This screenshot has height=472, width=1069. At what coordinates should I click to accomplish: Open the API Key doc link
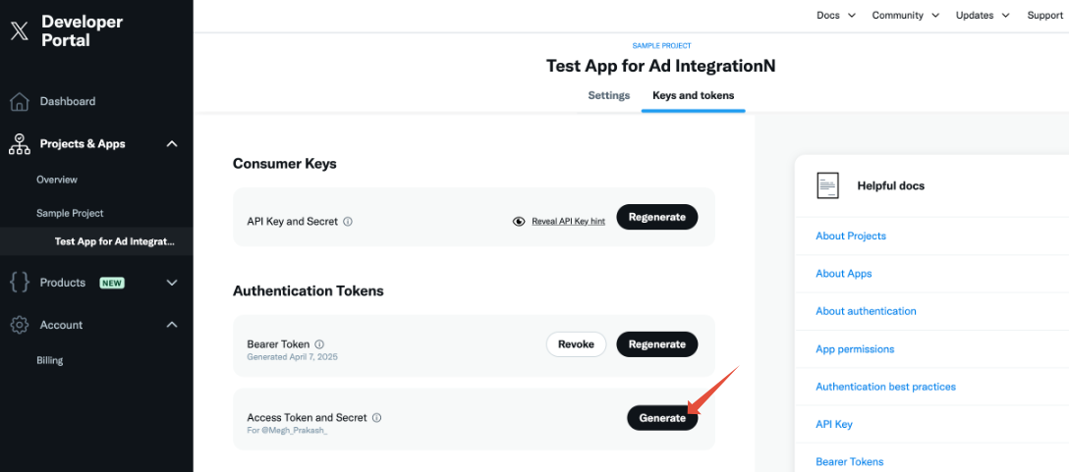pos(834,424)
